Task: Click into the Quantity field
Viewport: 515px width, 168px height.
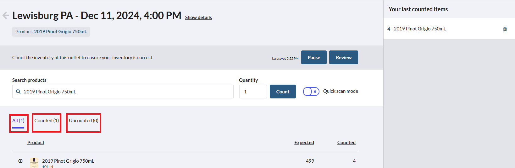Action: point(253,92)
